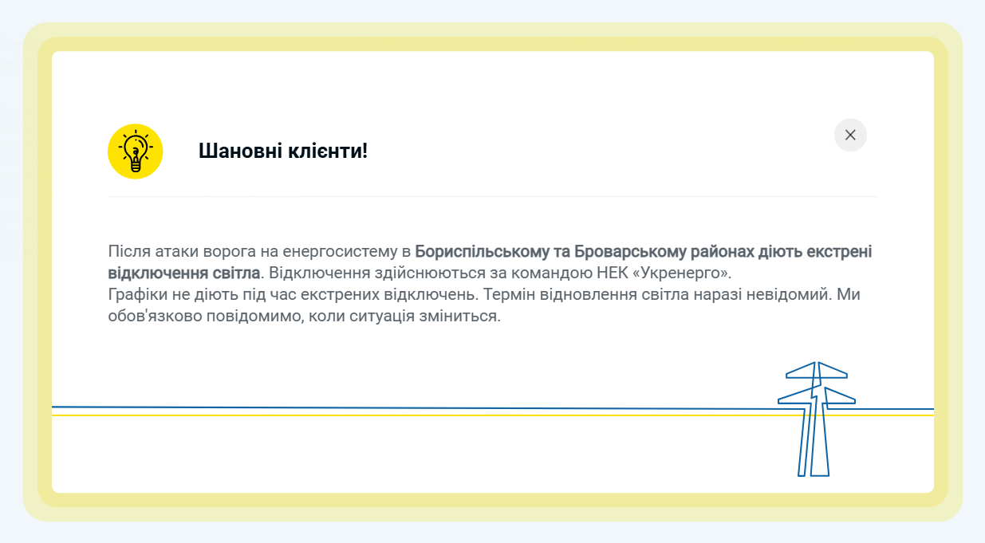Viewport: 985px width, 543px height.
Task: Click the bold "відключення світла" text
Action: pos(183,273)
